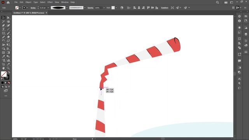Viewport: 249px width, 140px height.
Task: Close the Untitled-1 document tab
Action: (x=46, y=13)
